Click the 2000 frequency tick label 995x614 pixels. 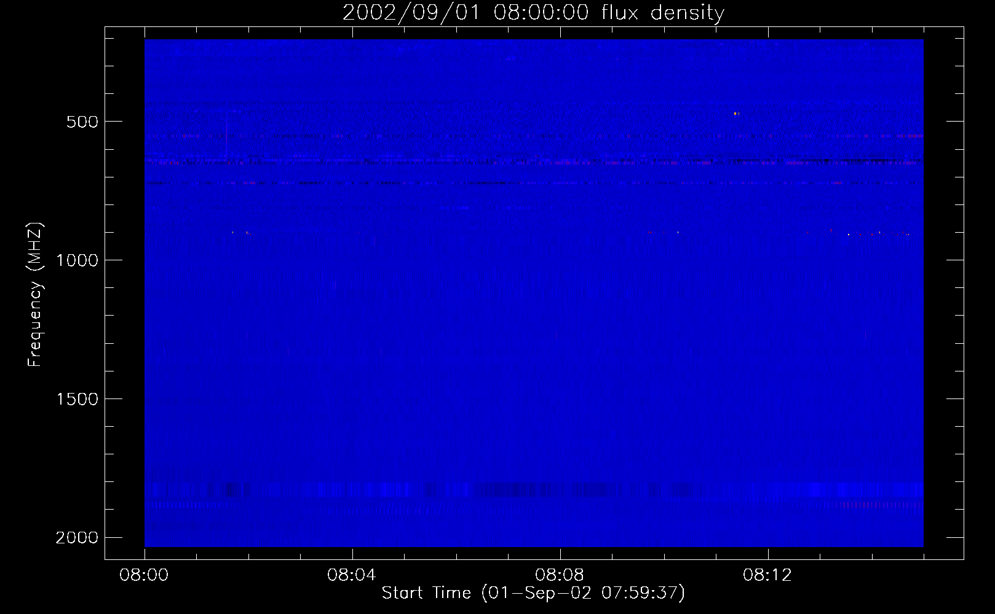[x=77, y=538]
